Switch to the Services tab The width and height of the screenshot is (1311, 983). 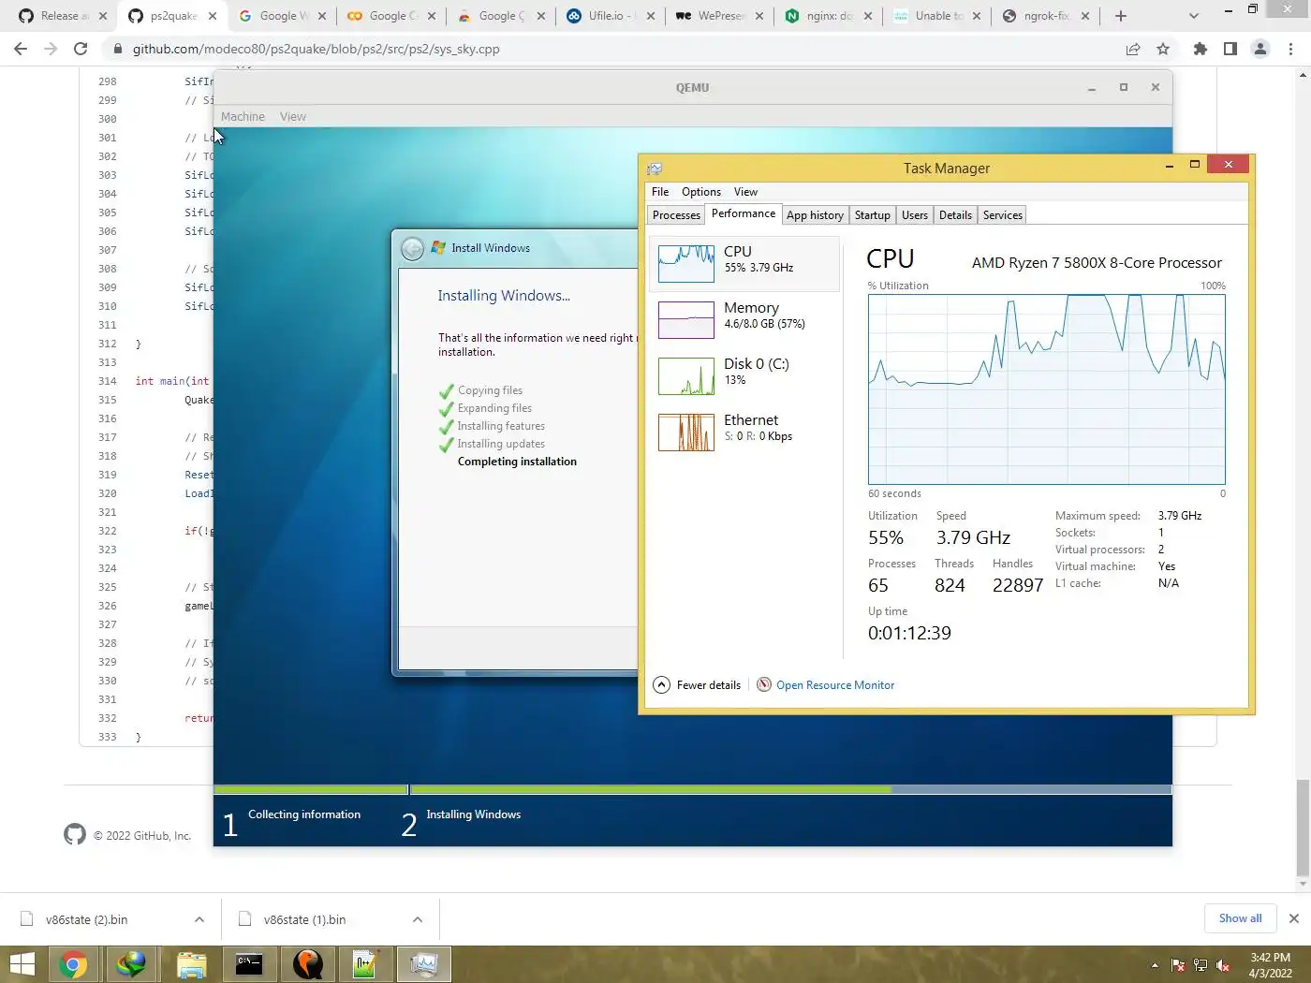coord(1002,215)
